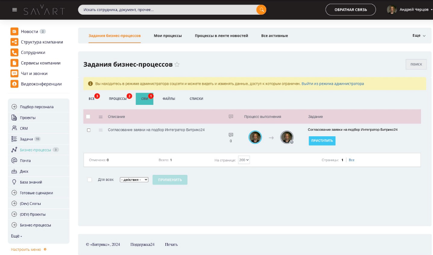This screenshot has width=433, height=255.
Task: Switch to the Мои процессы tab
Action: (x=168, y=35)
